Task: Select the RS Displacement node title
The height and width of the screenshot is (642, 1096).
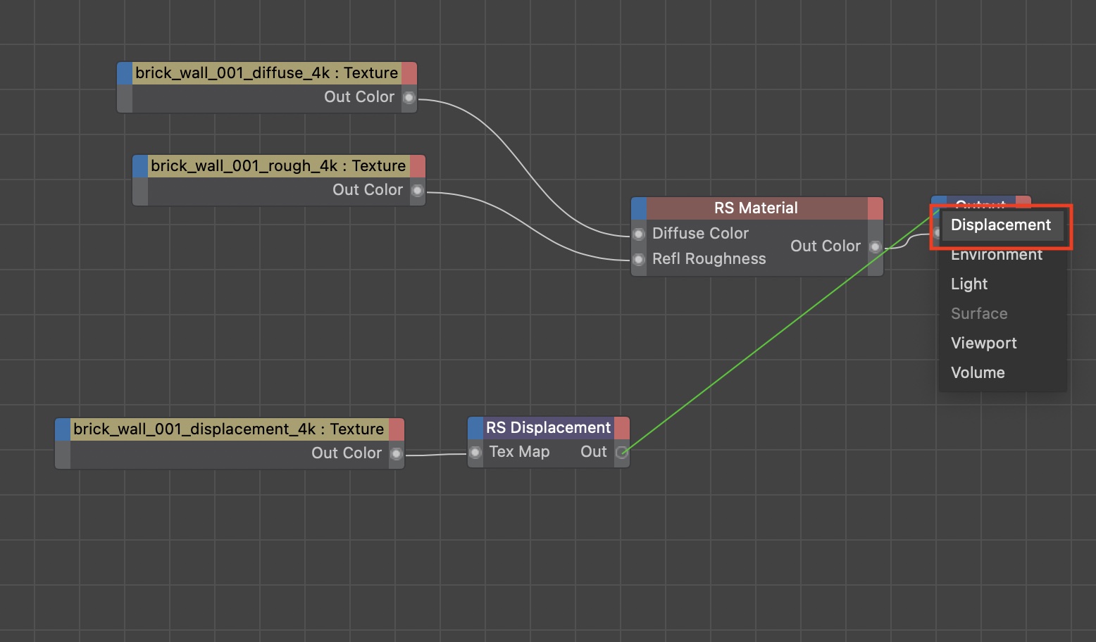Action: (x=548, y=428)
